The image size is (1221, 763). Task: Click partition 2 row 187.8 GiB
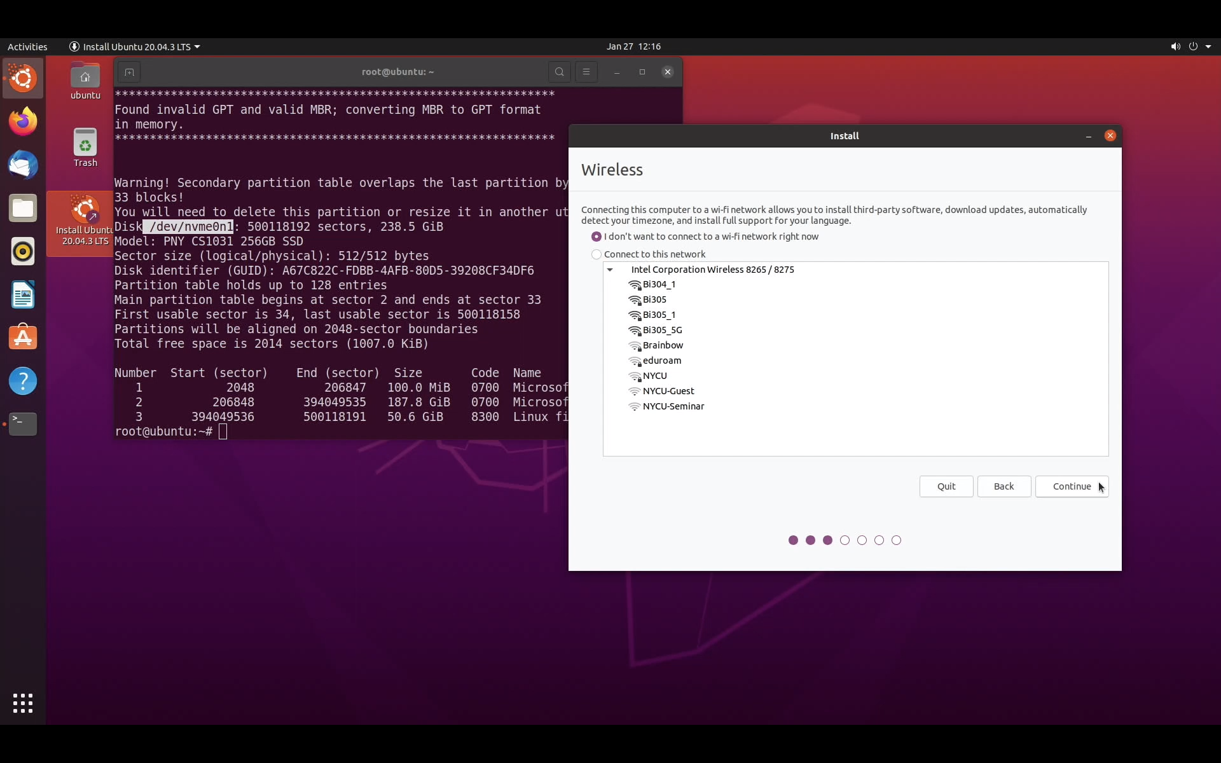point(341,402)
